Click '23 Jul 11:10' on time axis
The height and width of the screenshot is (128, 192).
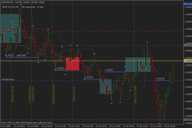tap(61, 126)
